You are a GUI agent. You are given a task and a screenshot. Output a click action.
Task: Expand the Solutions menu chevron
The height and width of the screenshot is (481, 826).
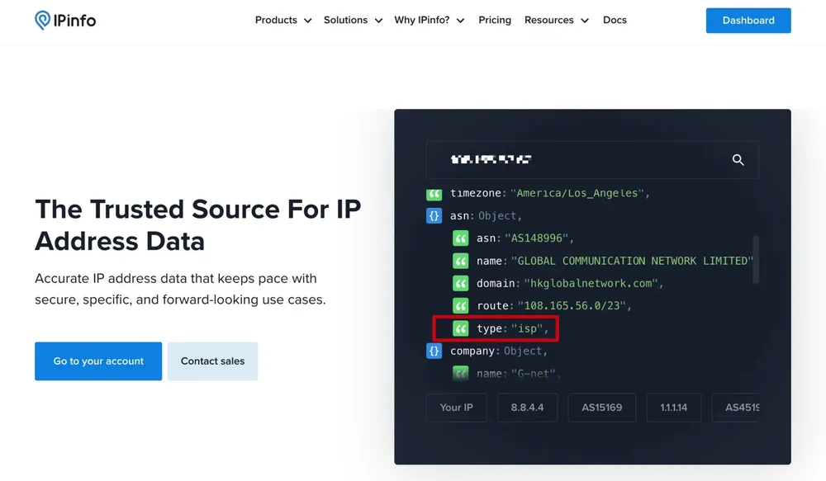pyautogui.click(x=378, y=21)
